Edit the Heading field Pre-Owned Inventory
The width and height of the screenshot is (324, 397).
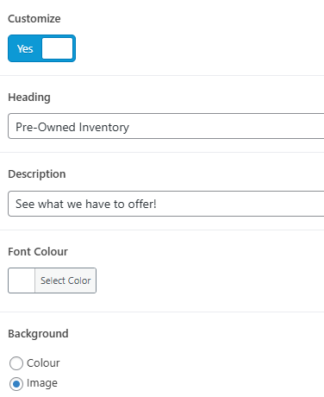pyautogui.click(x=166, y=126)
